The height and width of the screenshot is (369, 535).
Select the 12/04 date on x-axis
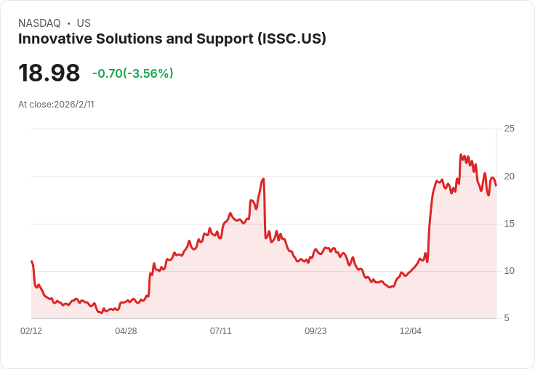tap(411, 331)
